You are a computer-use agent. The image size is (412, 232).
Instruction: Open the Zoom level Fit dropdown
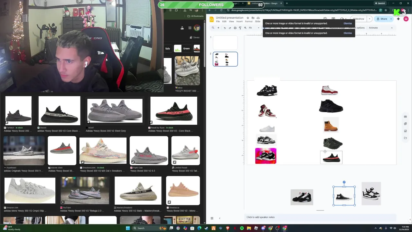click(254, 28)
